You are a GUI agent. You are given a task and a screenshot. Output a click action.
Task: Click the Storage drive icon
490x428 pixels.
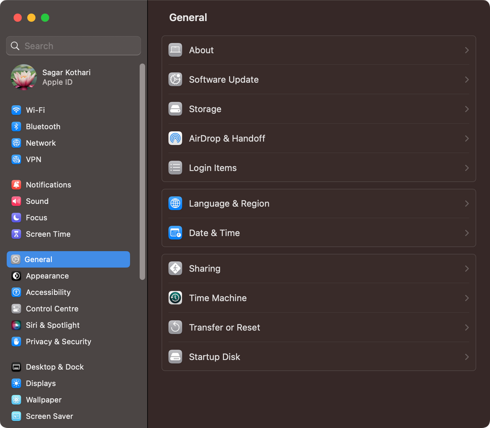coord(175,109)
